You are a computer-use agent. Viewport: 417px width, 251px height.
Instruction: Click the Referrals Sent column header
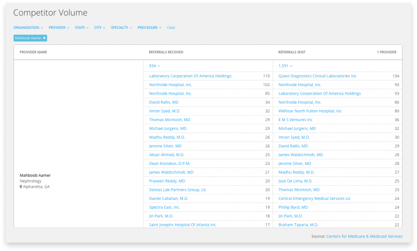[x=292, y=52]
